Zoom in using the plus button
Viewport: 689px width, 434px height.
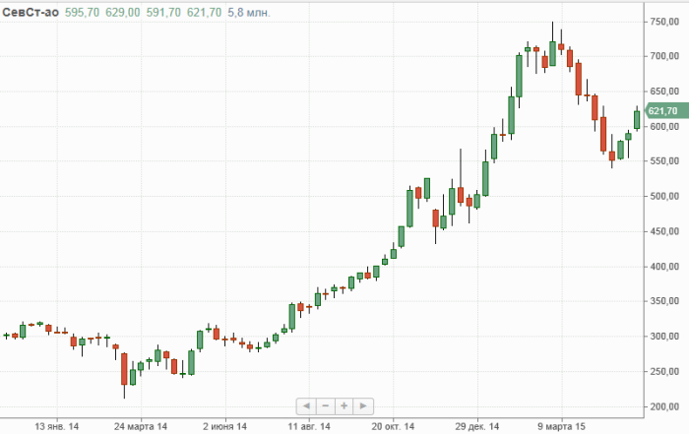344,405
